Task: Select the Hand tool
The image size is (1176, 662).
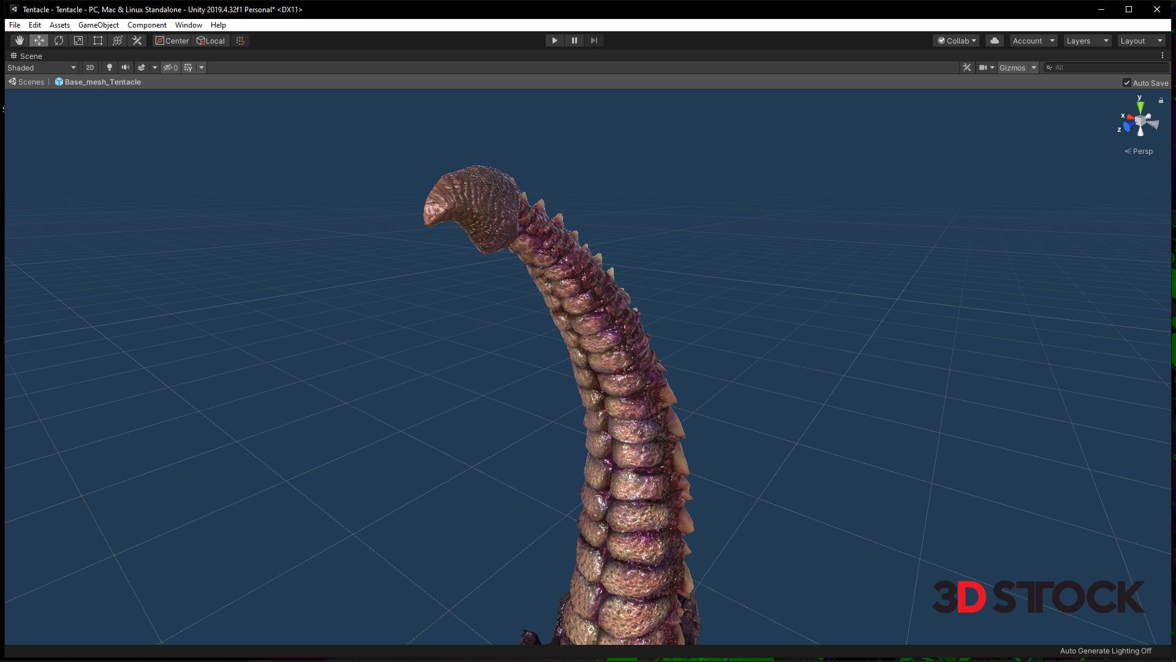Action: click(x=20, y=40)
